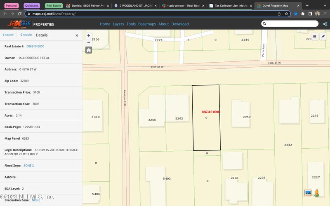330x206 pixels.
Task: Return to results list
Action: pyautogui.click(x=26, y=35)
